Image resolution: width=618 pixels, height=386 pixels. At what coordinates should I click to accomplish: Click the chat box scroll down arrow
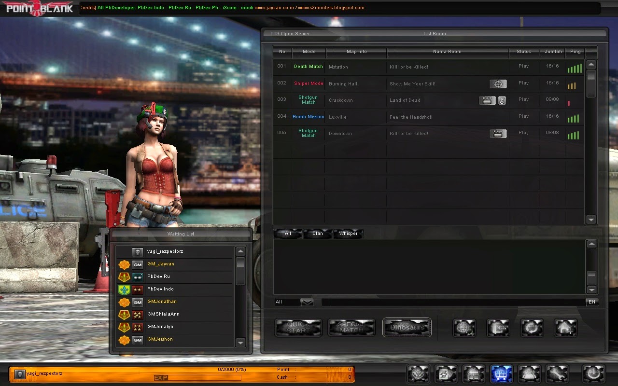coord(591,289)
